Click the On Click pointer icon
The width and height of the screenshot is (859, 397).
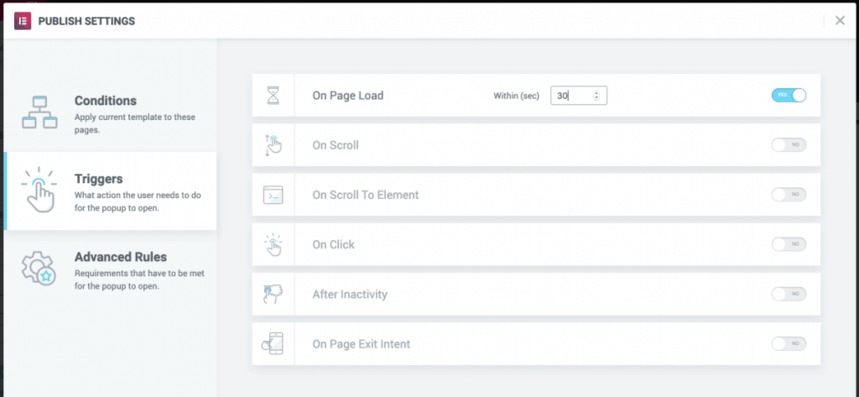tap(273, 244)
